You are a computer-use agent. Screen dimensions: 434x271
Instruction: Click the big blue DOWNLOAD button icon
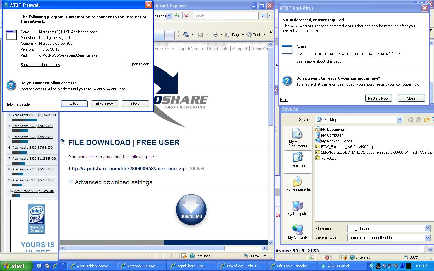tap(191, 210)
